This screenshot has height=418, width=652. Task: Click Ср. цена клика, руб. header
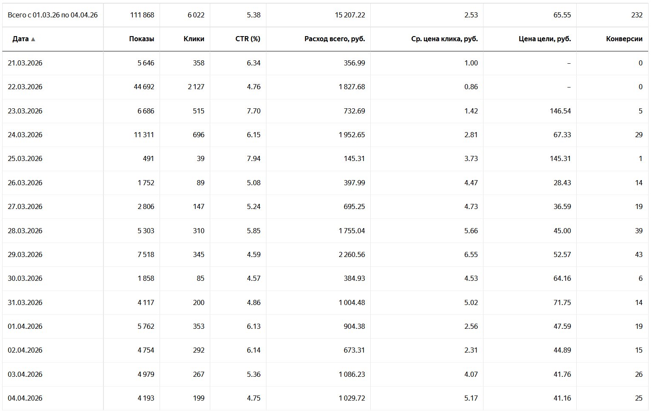point(444,39)
